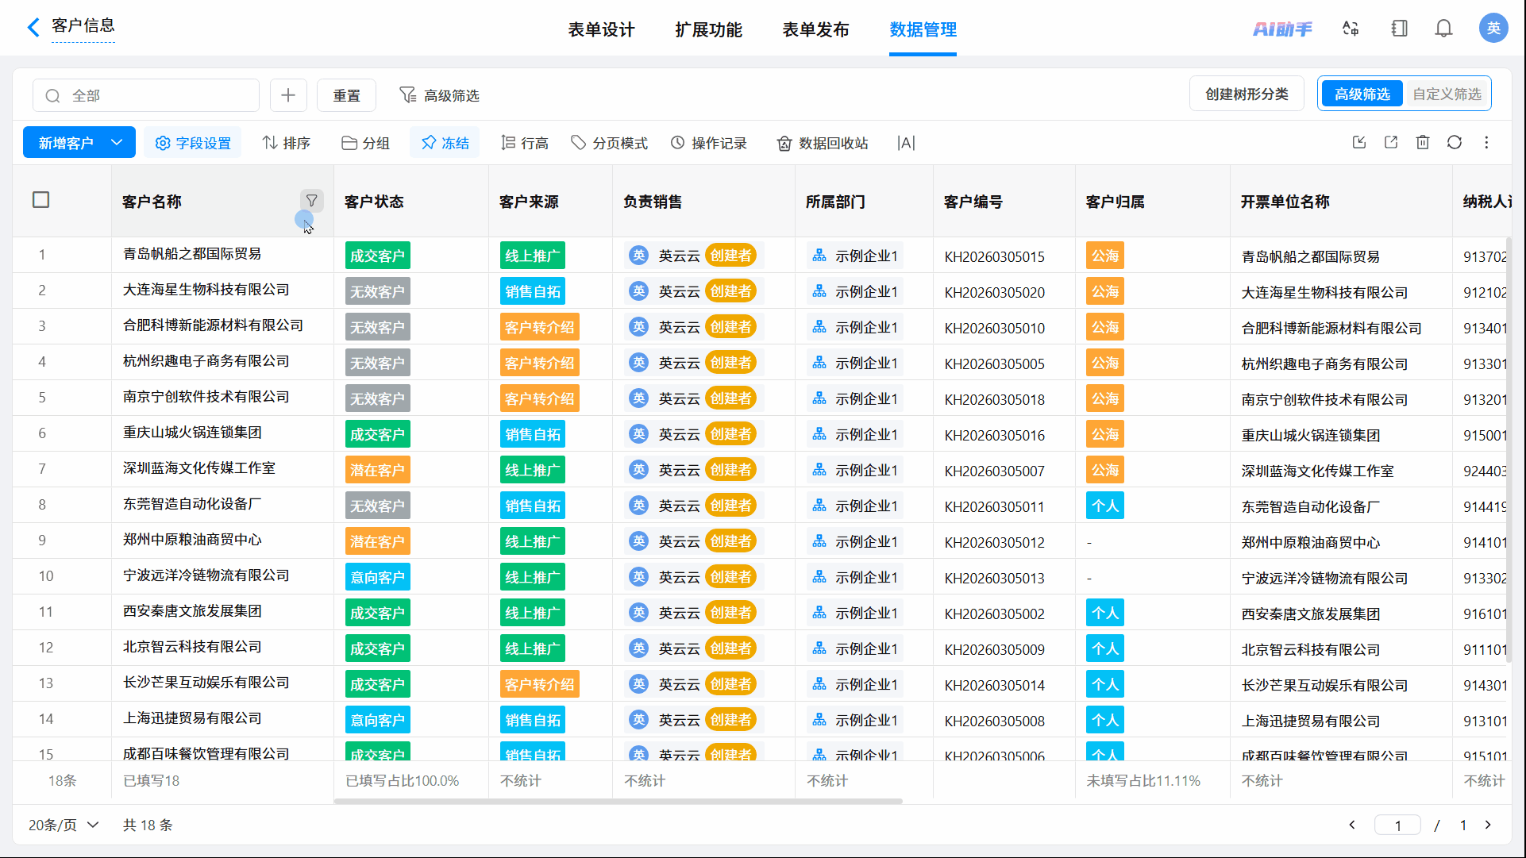Open 排序 sort options
1526x858 pixels.
click(287, 143)
